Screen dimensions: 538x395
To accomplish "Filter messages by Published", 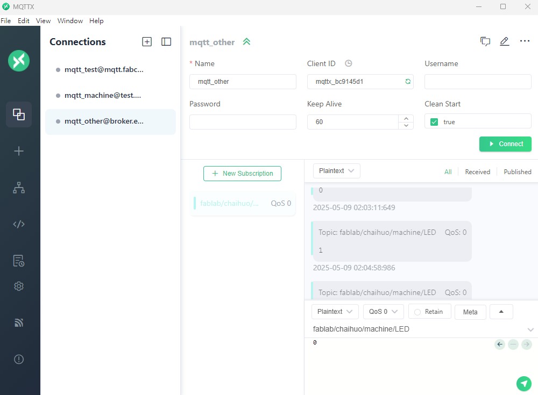I will pyautogui.click(x=517, y=172).
